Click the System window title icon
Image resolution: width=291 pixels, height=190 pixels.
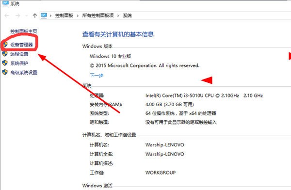5,3
